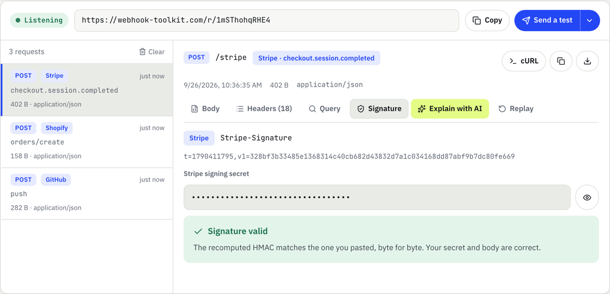Copy the request using duplicate icon
This screenshot has width=610, height=294.
(x=560, y=61)
